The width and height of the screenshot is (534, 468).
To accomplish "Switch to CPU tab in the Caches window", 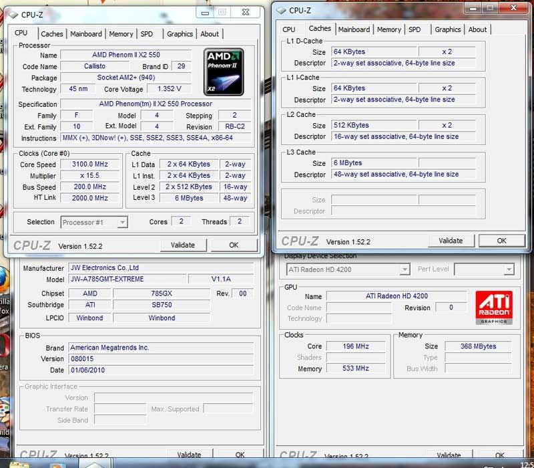I will [289, 29].
